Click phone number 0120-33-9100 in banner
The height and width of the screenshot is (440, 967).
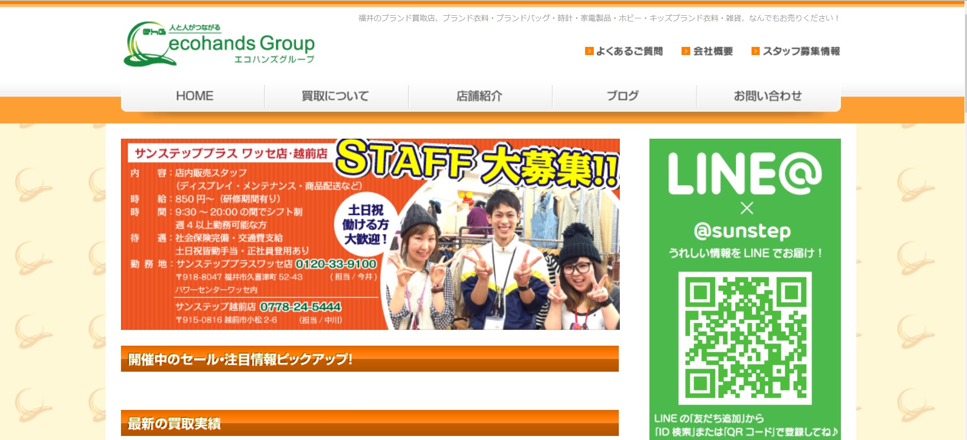[x=336, y=264]
